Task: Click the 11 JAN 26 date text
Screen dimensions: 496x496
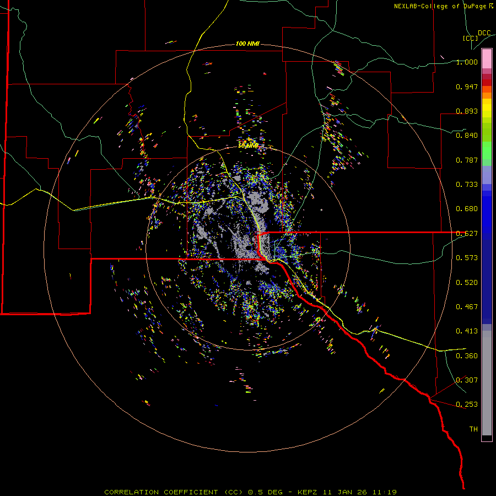Action: 344,492
